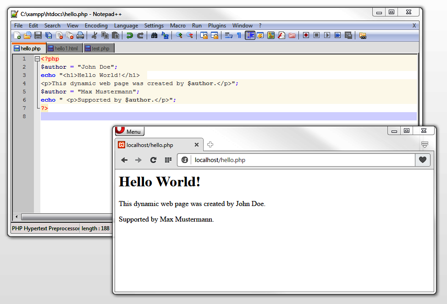Click the Undo green arrow icon
447x304 pixels.
click(130, 35)
